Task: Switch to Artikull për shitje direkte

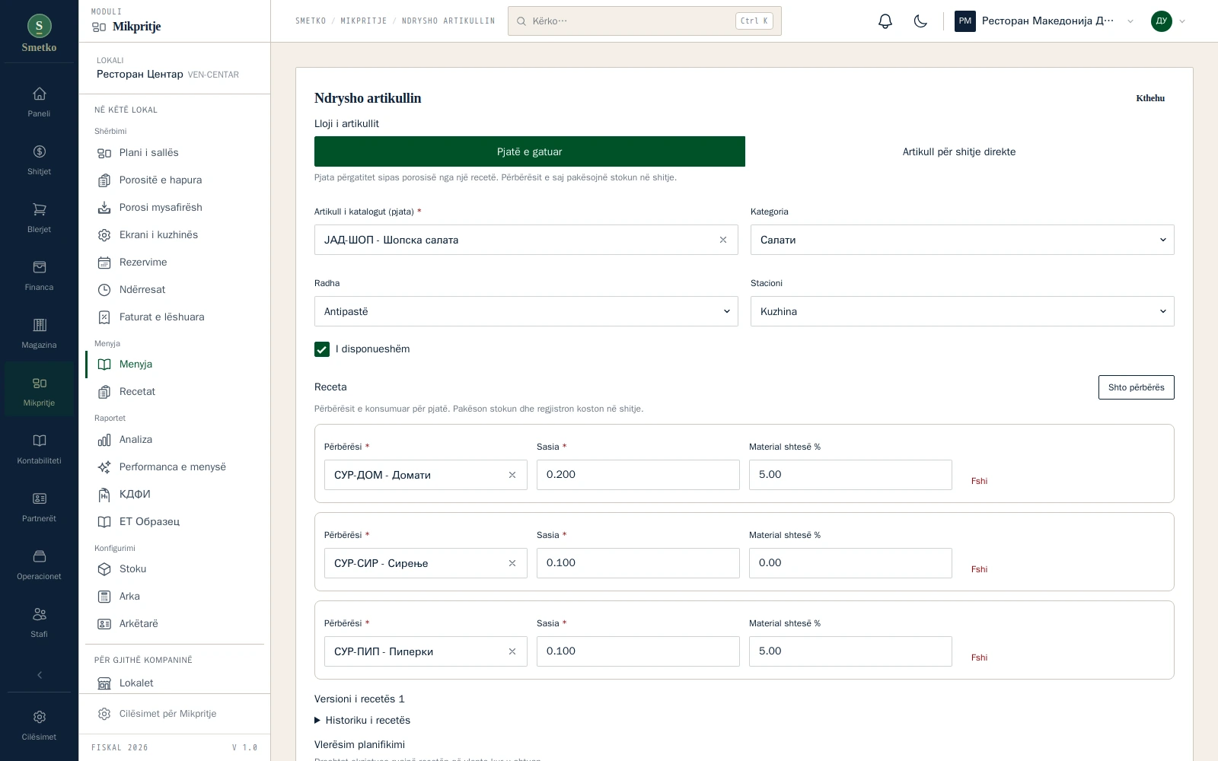Action: [x=959, y=151]
